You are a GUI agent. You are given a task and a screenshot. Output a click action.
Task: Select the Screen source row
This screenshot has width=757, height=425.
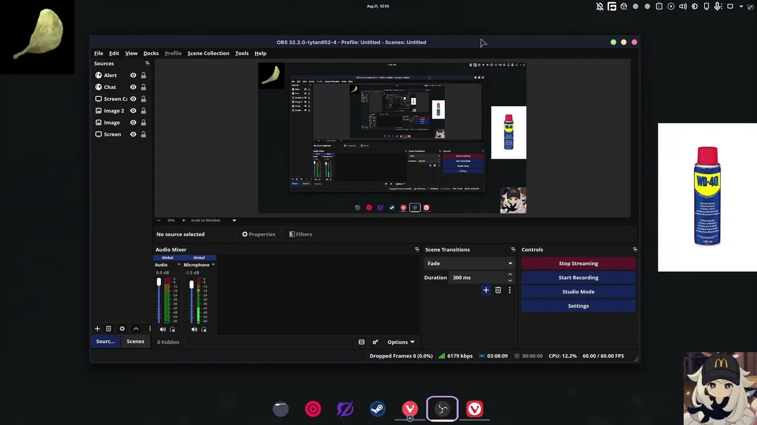pos(121,135)
